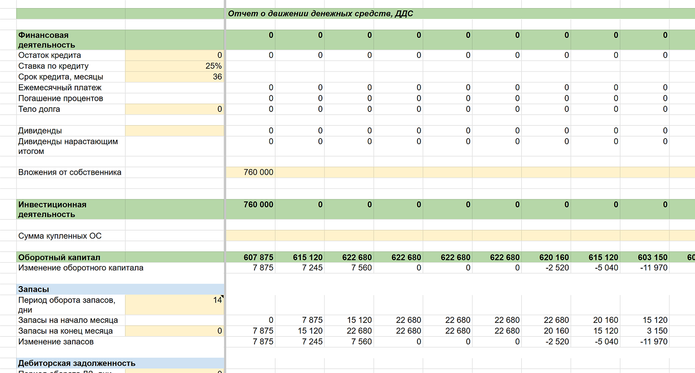Select the Погашение процентов row label
The image size is (695, 373).
point(61,98)
